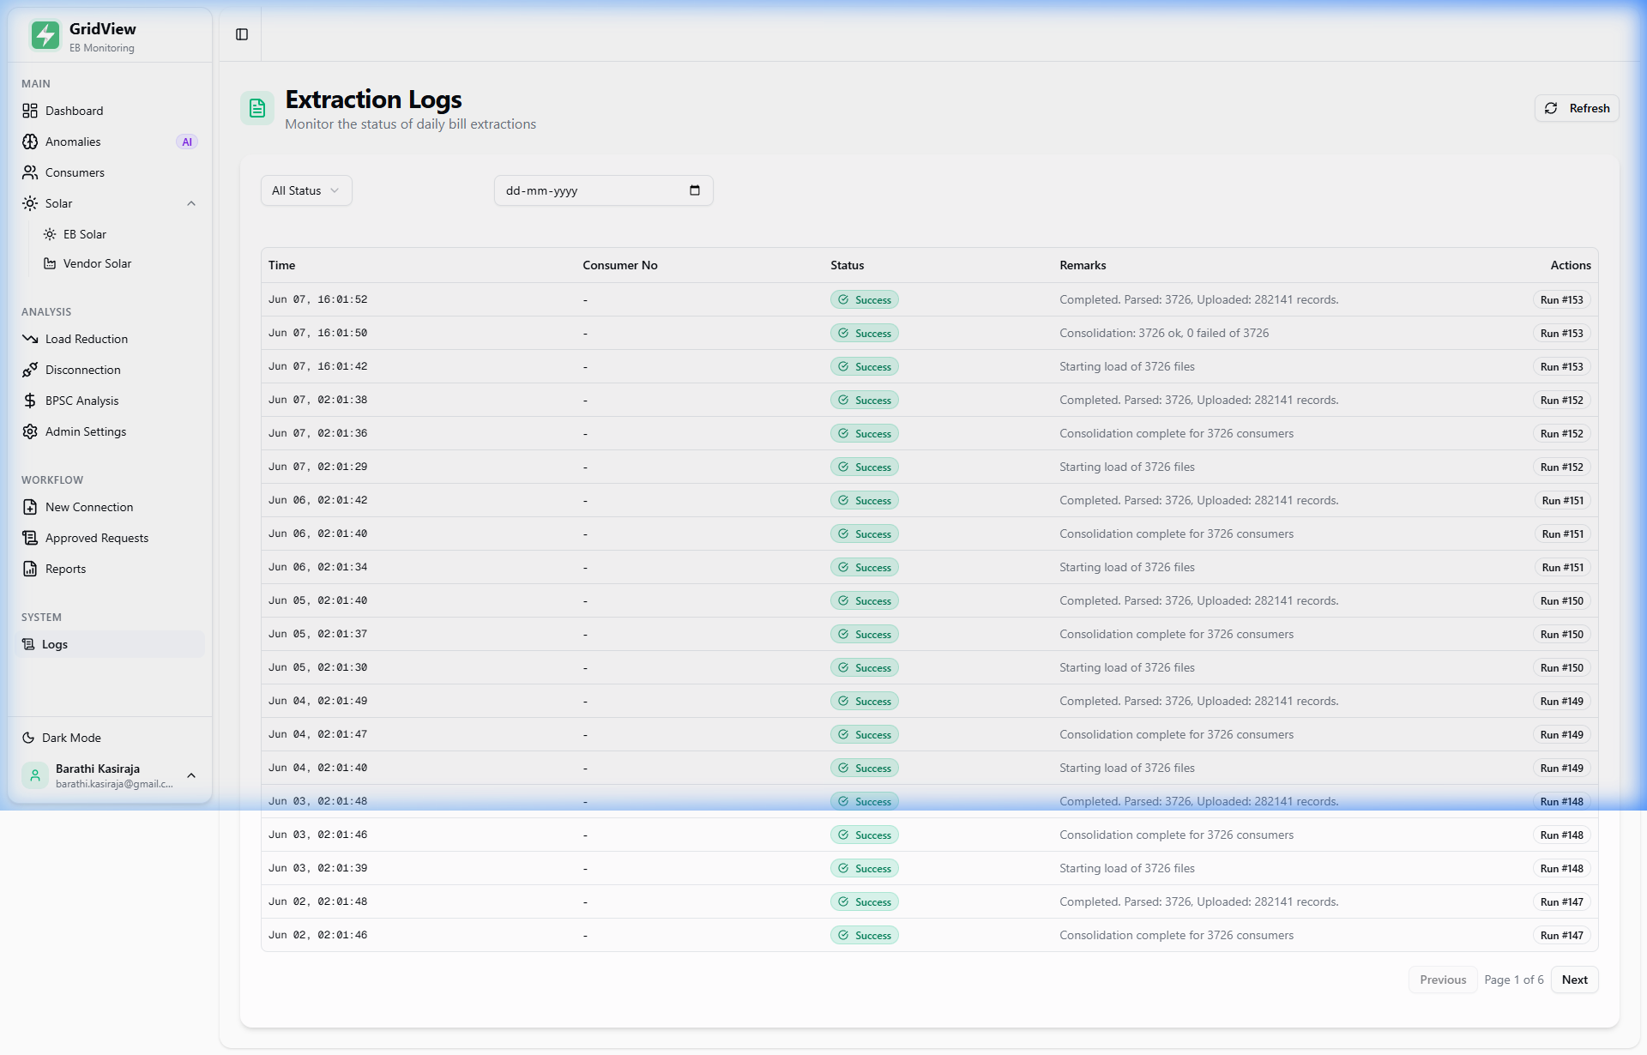The width and height of the screenshot is (1647, 1055).
Task: Click the Vendor Solar factory icon
Action: coord(50,263)
